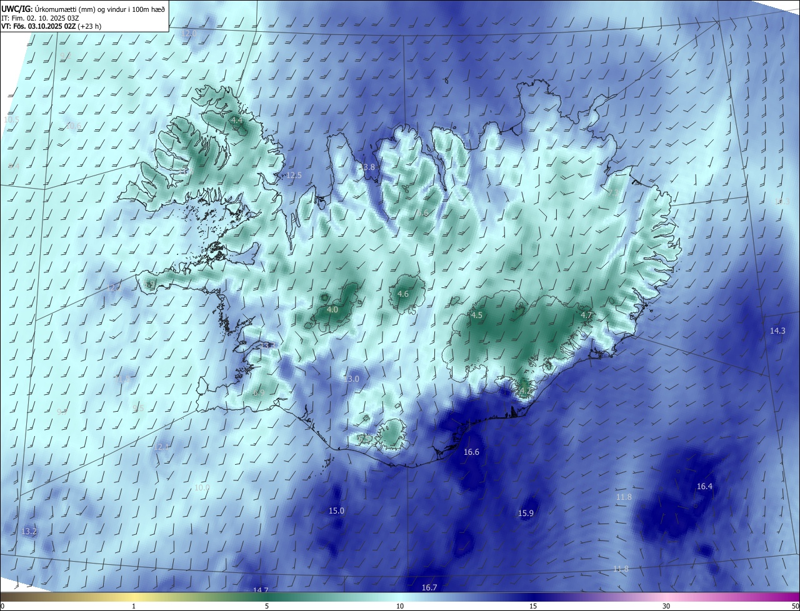Click the 12.1 value label
Image resolution: width=800 pixels, height=611 pixels.
pyautogui.click(x=161, y=447)
